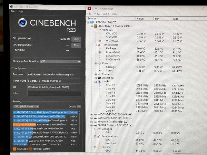Viewport: 207px width, 155px height.
Task: Select the Intel Core i9-9880H ranking row
Action: coord(45,128)
